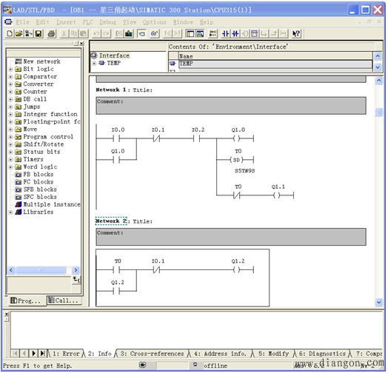This screenshot has width=388, height=373.
Task: Click the context Help arrow icon
Action: point(296,33)
